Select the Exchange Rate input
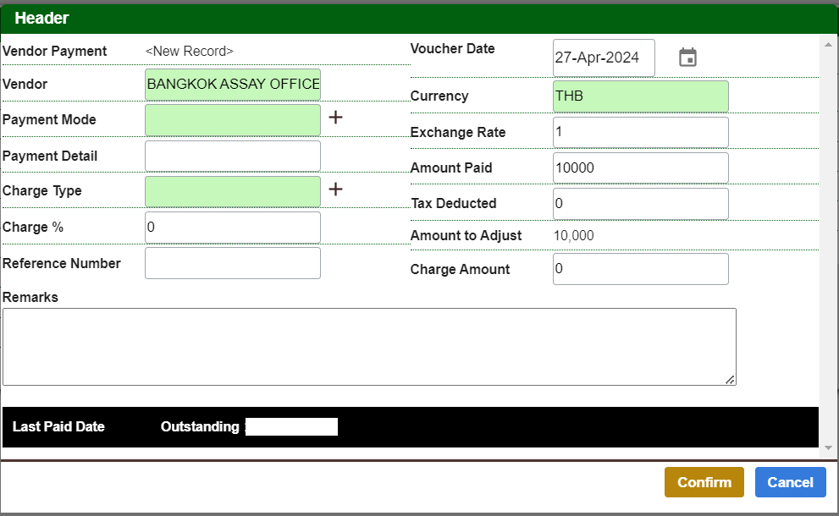Viewport: 839px width, 516px height. tap(641, 132)
